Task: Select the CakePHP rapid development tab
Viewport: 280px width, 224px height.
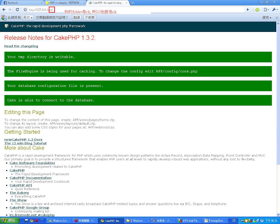Action: 108,3
